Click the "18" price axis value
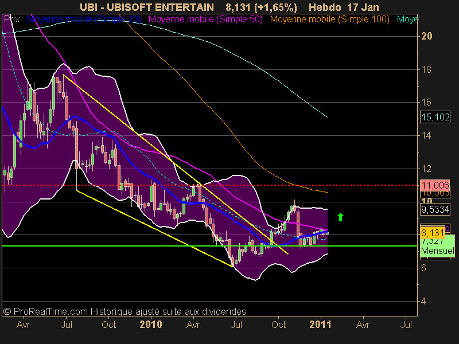This screenshot has width=459, height=344. tap(426, 69)
